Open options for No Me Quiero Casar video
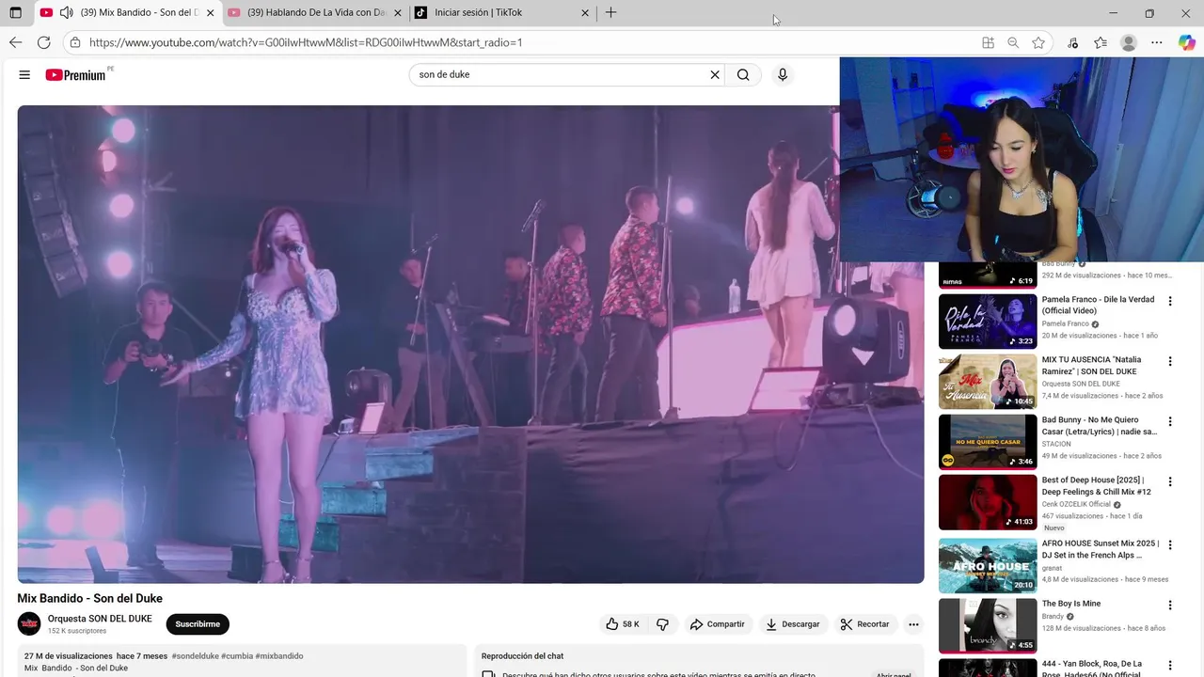Screen dimensions: 1204x677 1170,421
